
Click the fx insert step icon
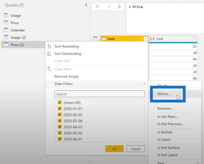pyautogui.click(x=119, y=6)
